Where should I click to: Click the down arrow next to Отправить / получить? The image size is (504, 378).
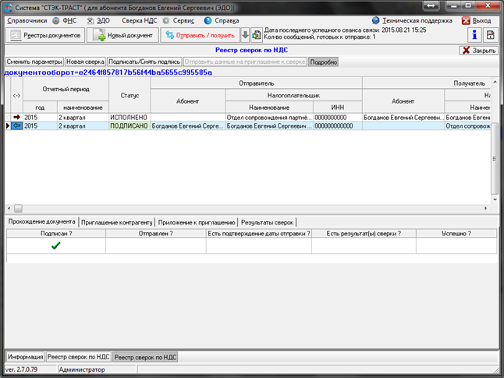click(x=245, y=35)
